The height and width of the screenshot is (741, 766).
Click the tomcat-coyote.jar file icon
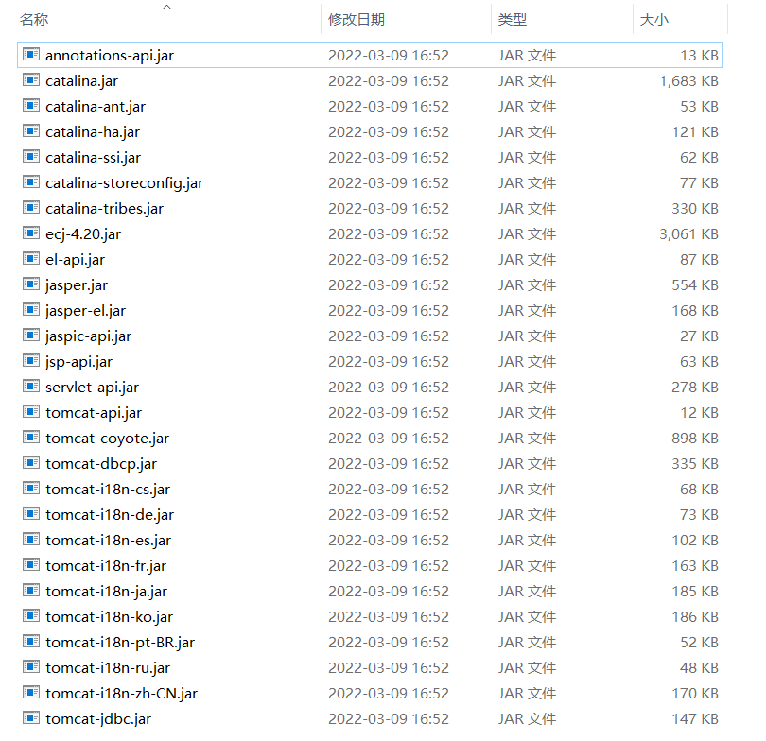(x=31, y=437)
